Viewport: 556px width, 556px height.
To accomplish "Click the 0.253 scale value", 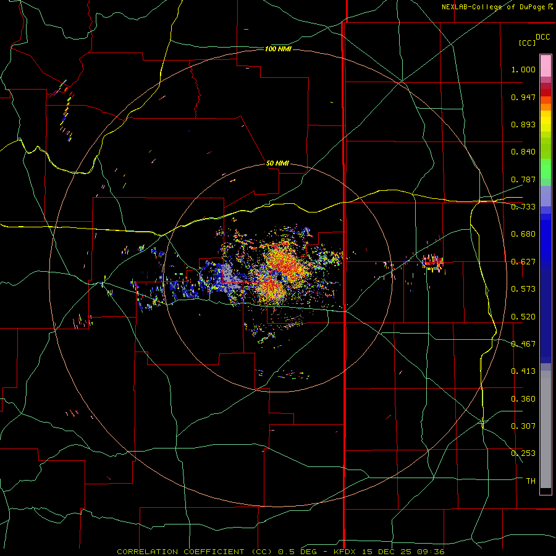I will click(523, 453).
